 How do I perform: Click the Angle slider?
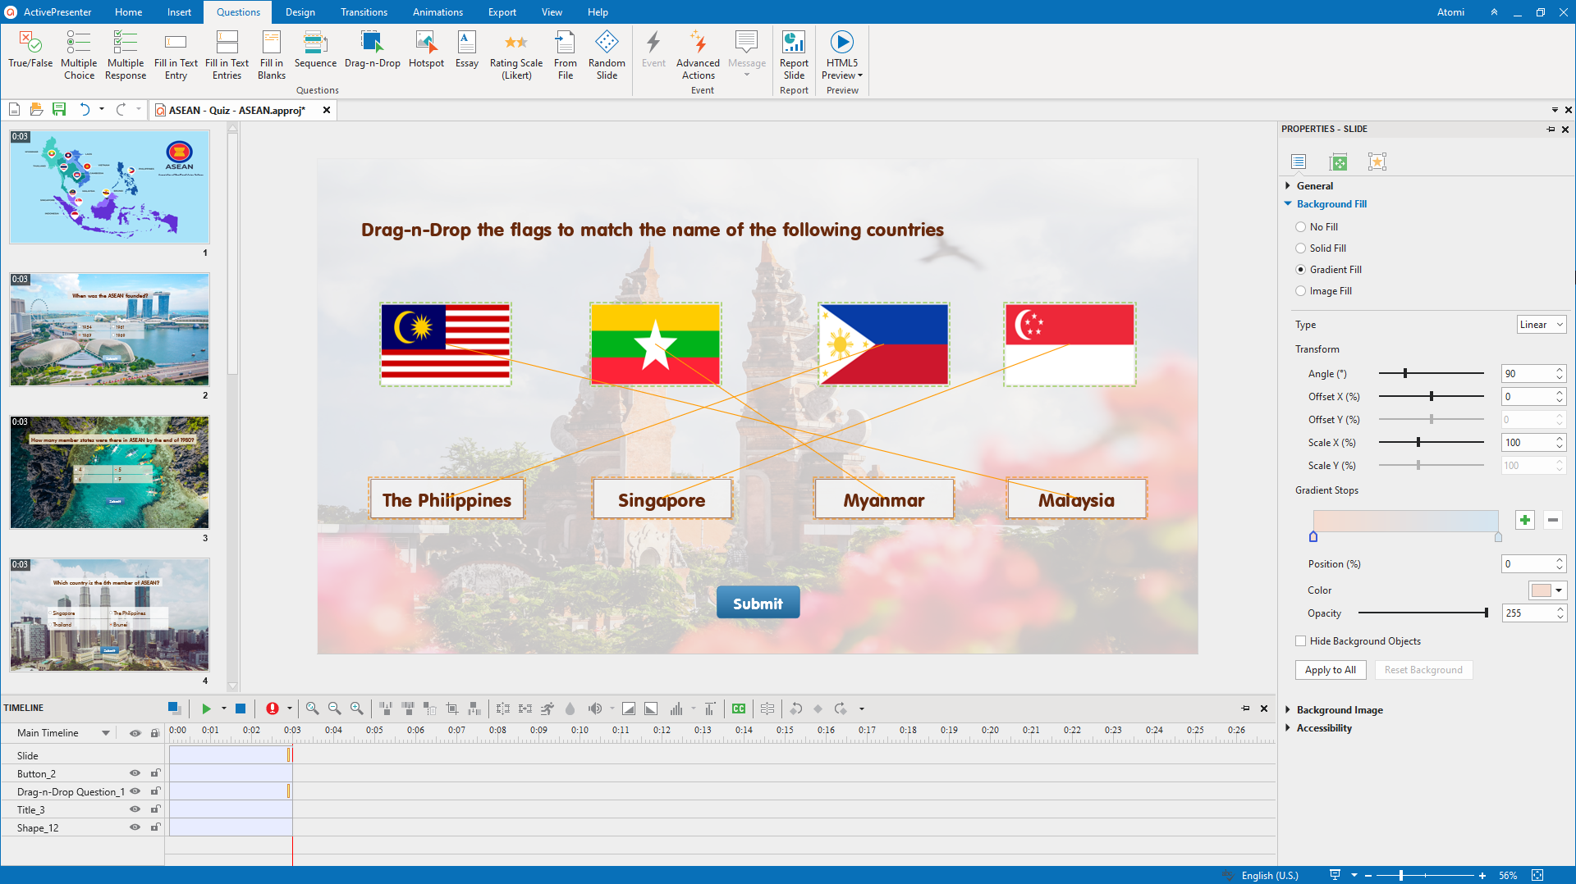(x=1431, y=374)
